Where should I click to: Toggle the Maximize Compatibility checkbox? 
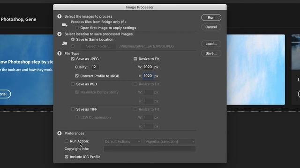[x=77, y=92]
